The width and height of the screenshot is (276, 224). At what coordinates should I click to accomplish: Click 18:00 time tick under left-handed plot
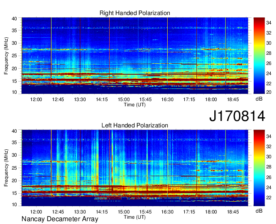click(x=211, y=212)
